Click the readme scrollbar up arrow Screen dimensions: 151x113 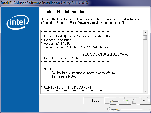[x=145, y=33]
